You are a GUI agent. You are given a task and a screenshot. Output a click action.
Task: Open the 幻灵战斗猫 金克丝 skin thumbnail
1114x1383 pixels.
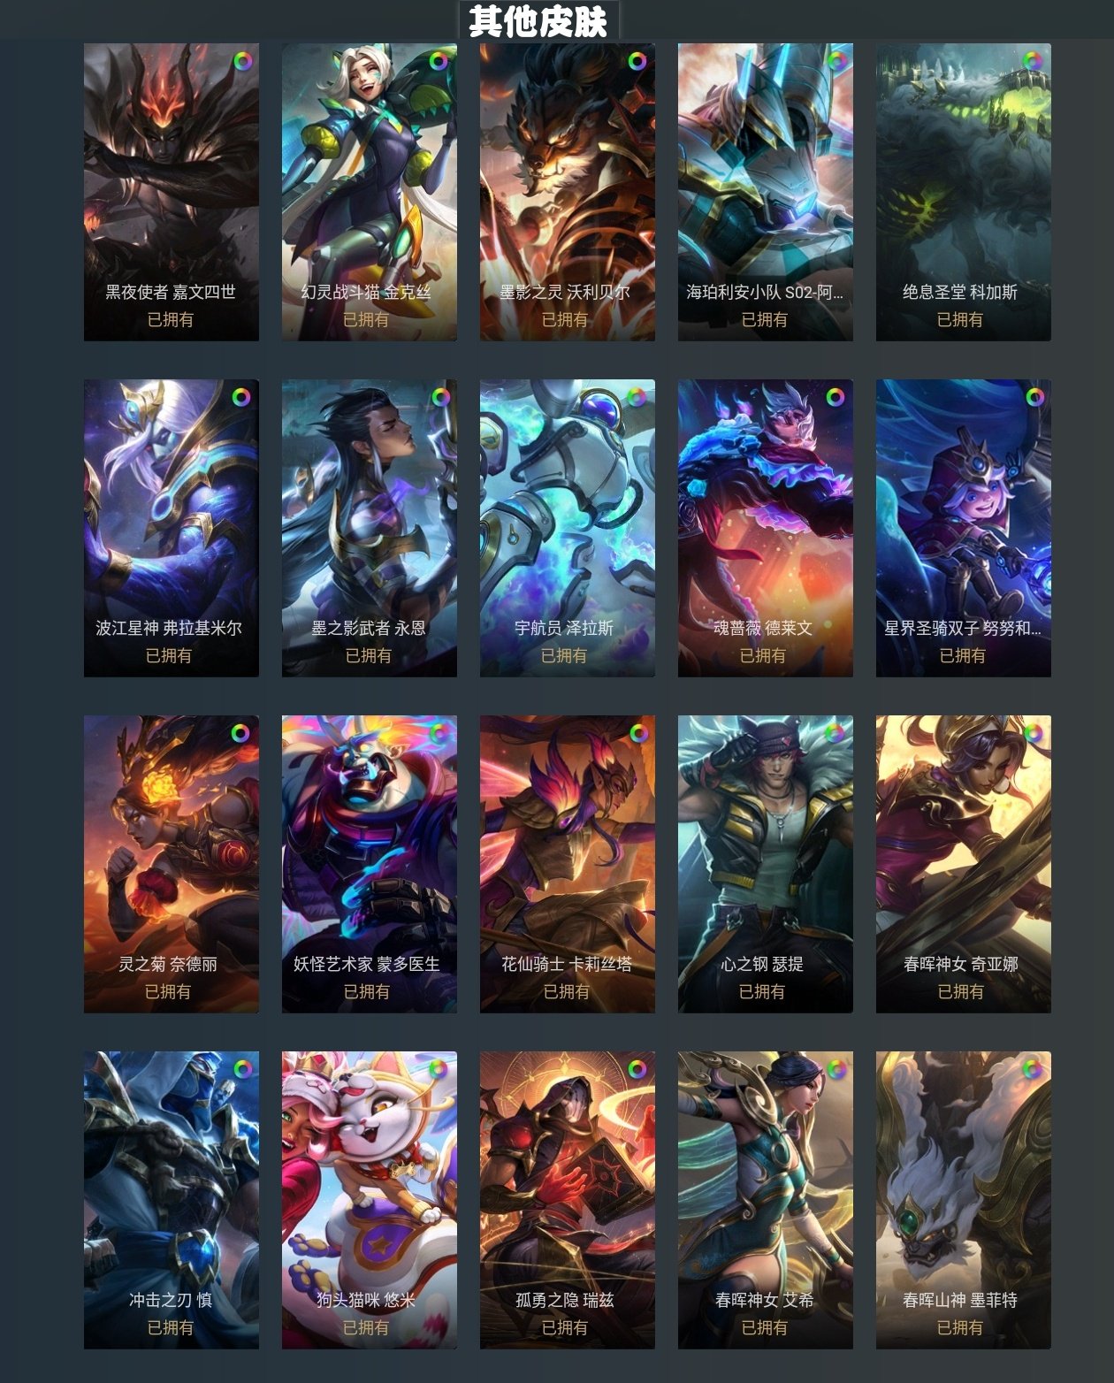pyautogui.click(x=370, y=192)
